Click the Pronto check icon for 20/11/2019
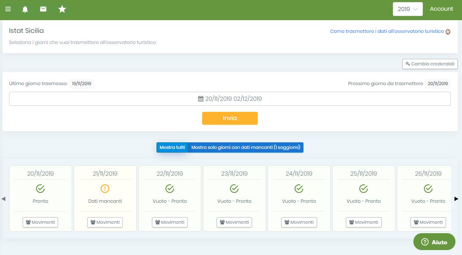This screenshot has width=462, height=255. click(40, 188)
